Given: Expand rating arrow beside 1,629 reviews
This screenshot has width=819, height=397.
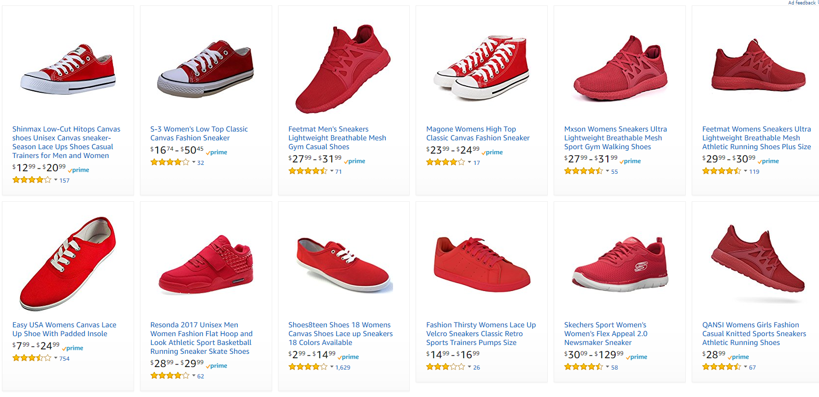Looking at the screenshot, I should pyautogui.click(x=332, y=367).
